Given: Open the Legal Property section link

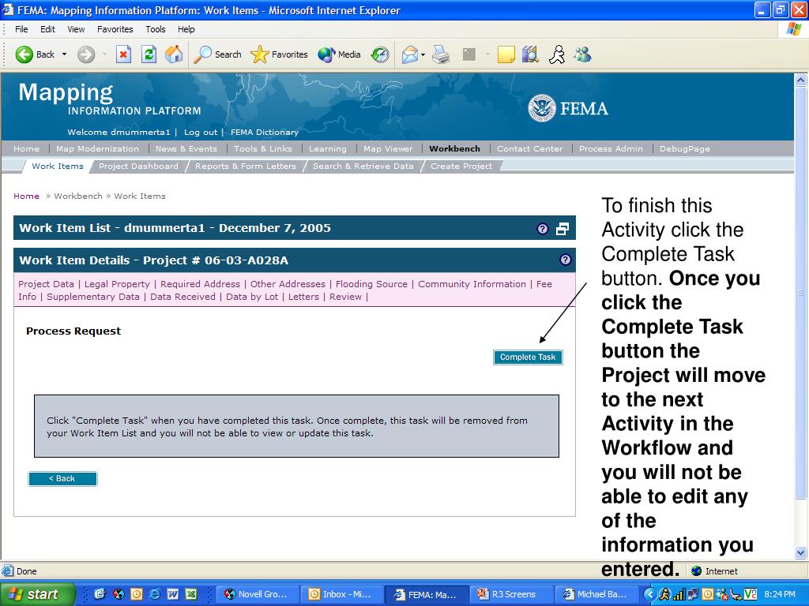Looking at the screenshot, I should [117, 284].
